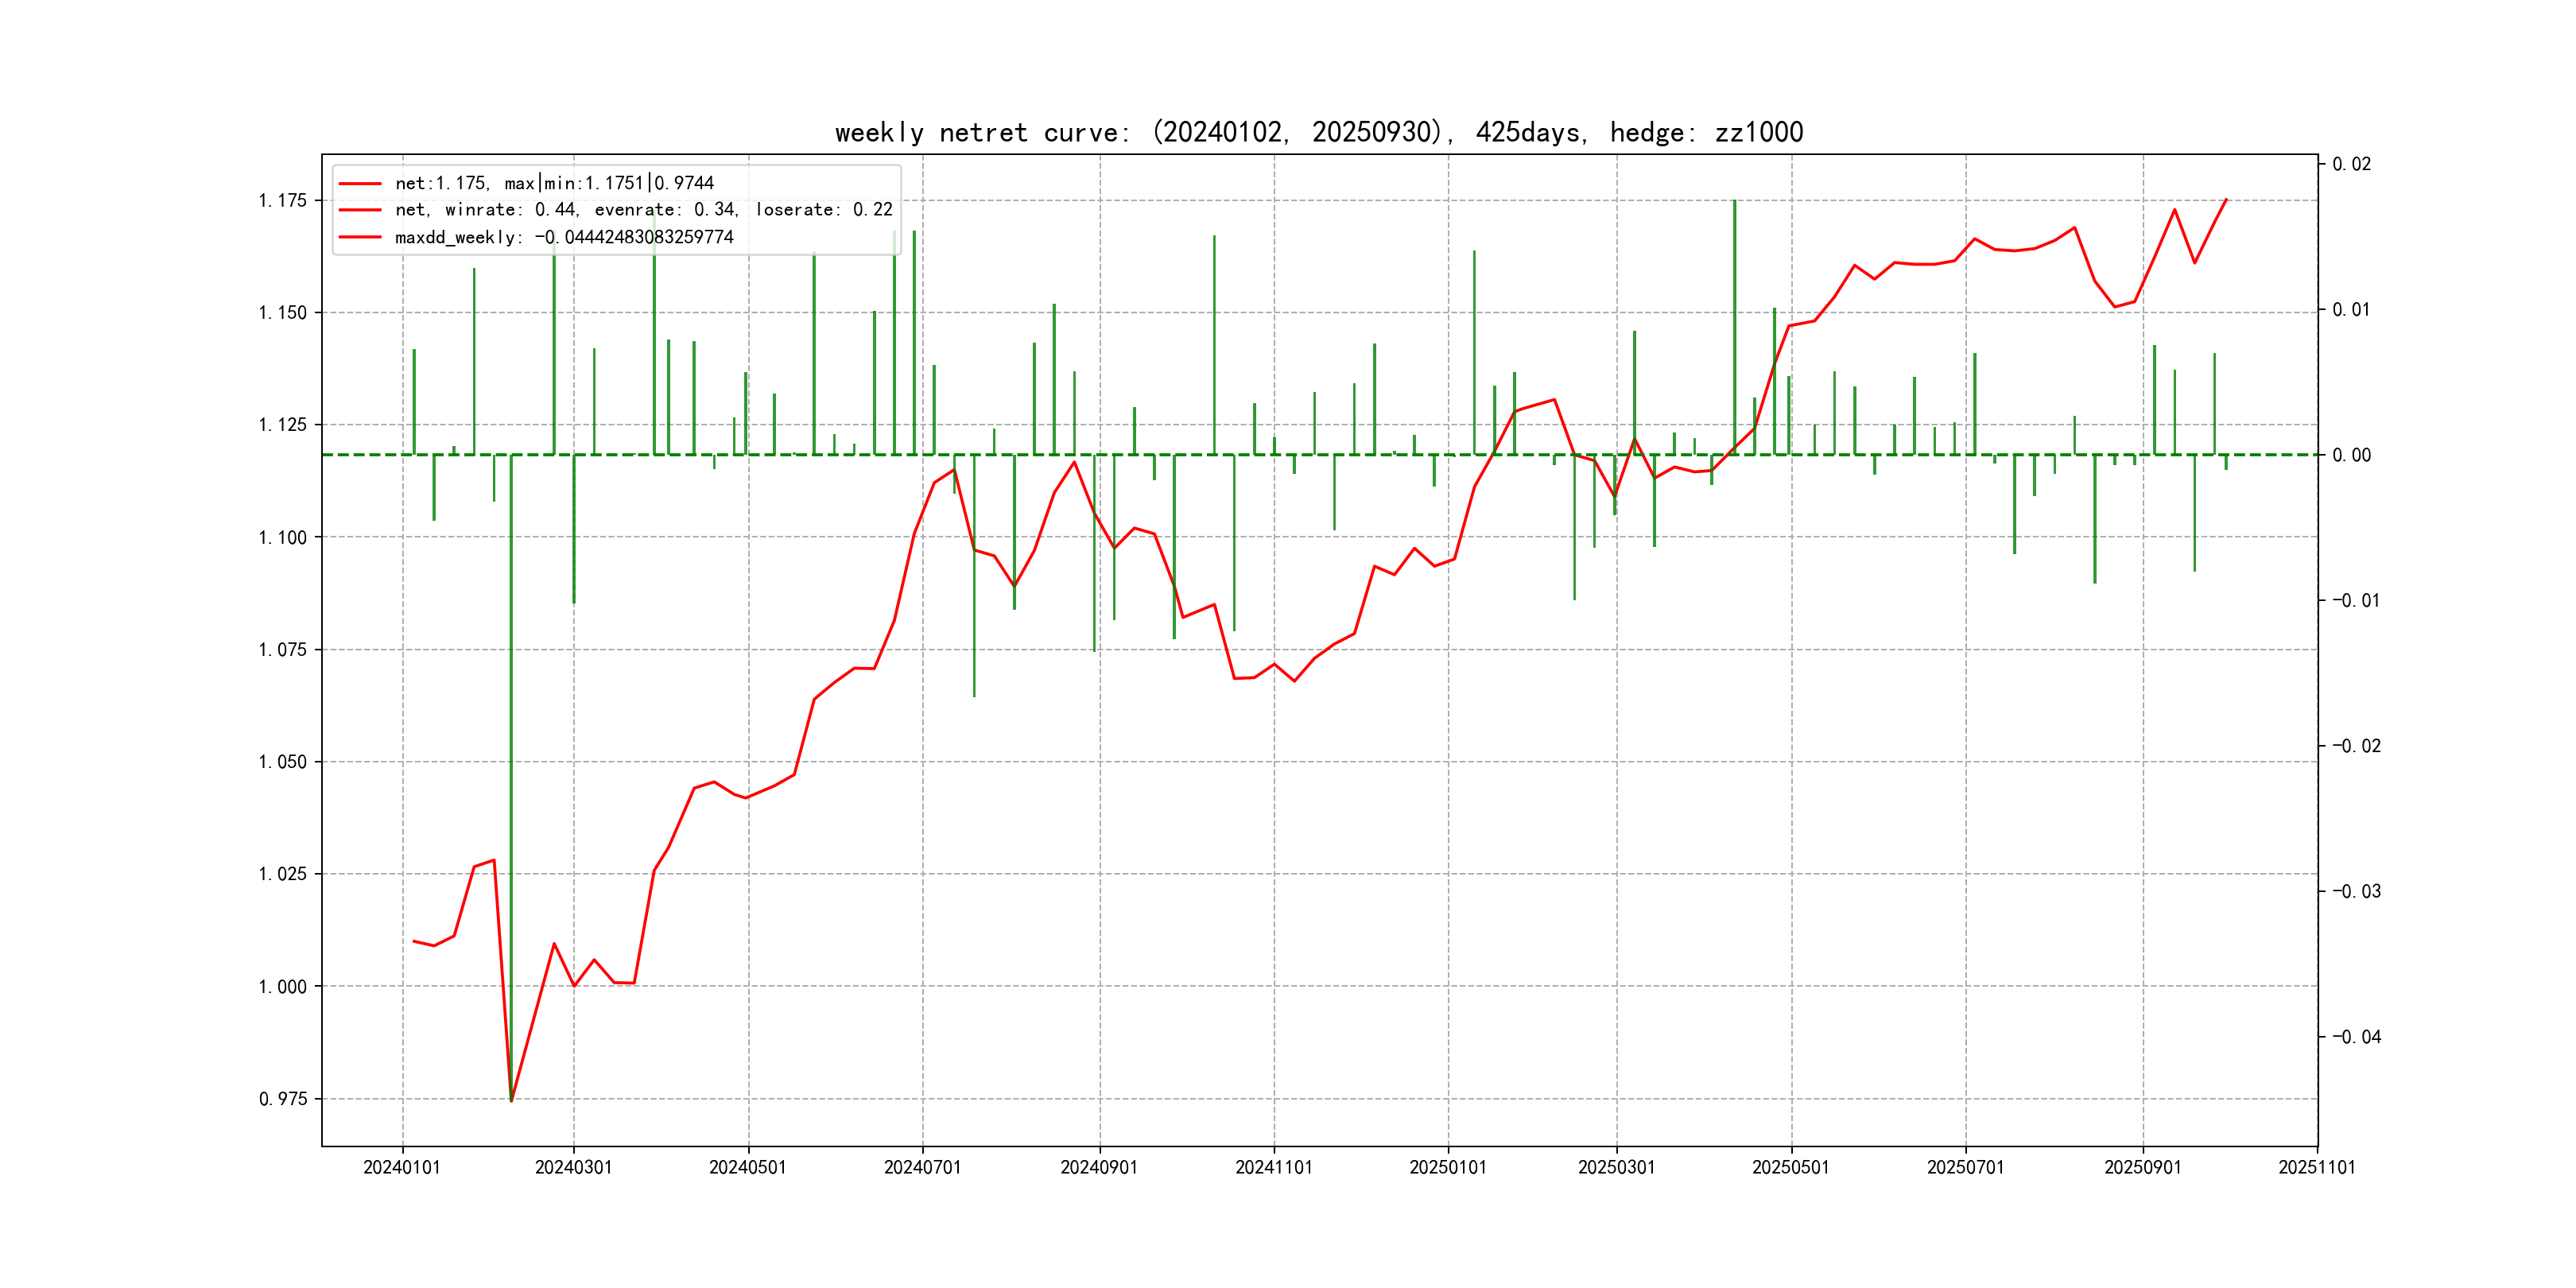Click red line swatch beside maxdd_weekly
Viewport: 2576px width, 1288px height.
pyautogui.click(x=360, y=237)
